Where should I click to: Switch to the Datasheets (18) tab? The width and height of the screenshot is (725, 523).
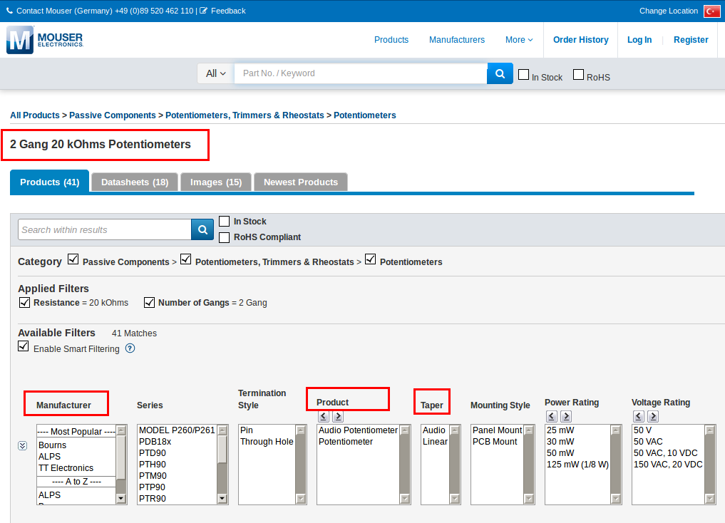pos(135,182)
